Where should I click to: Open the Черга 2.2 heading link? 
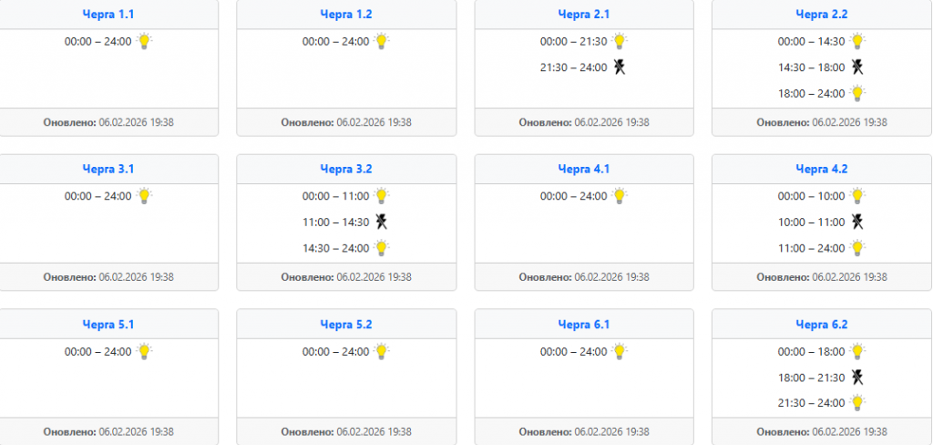pos(821,14)
